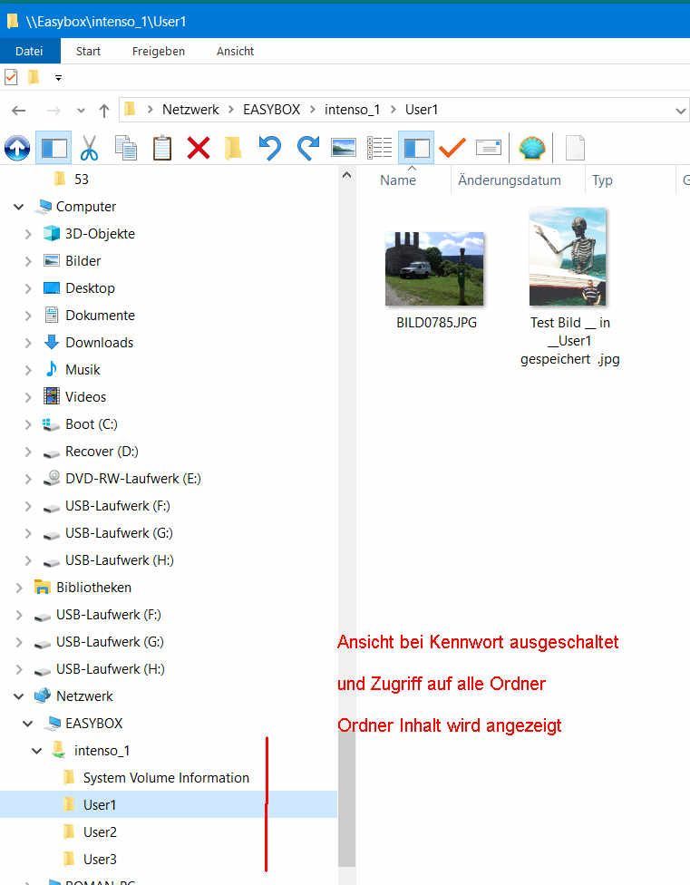This screenshot has width=690, height=885.
Task: Sort by the Änderungsdatum column header
Action: point(510,180)
